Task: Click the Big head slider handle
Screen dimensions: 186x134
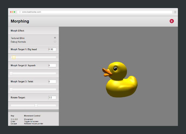Action: pyautogui.click(x=14, y=57)
